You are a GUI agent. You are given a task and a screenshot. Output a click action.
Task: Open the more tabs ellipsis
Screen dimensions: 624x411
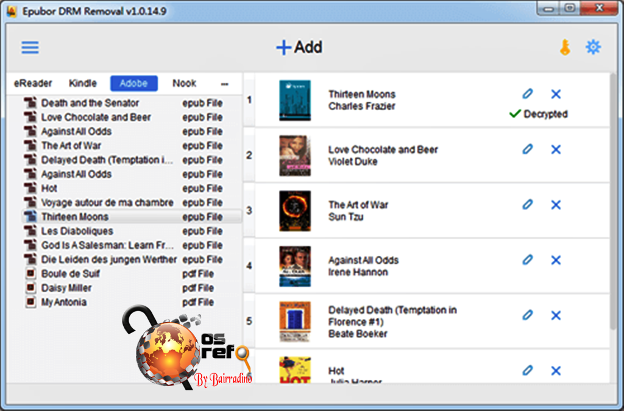pyautogui.click(x=224, y=84)
